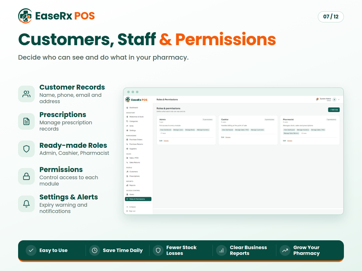Click the Prescriptions document icon
362x271 pixels.
point(26,121)
